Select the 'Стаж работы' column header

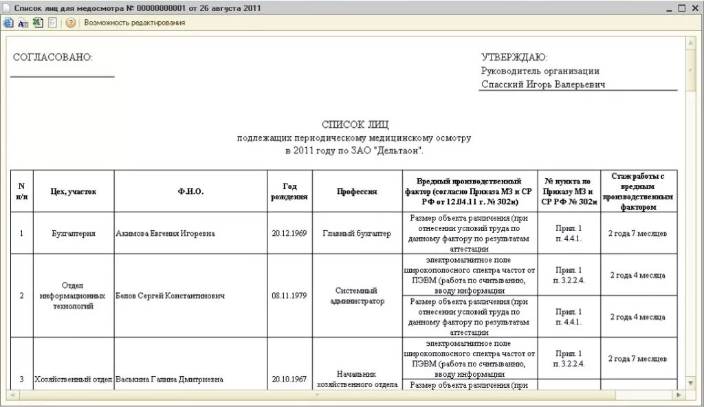[639, 191]
